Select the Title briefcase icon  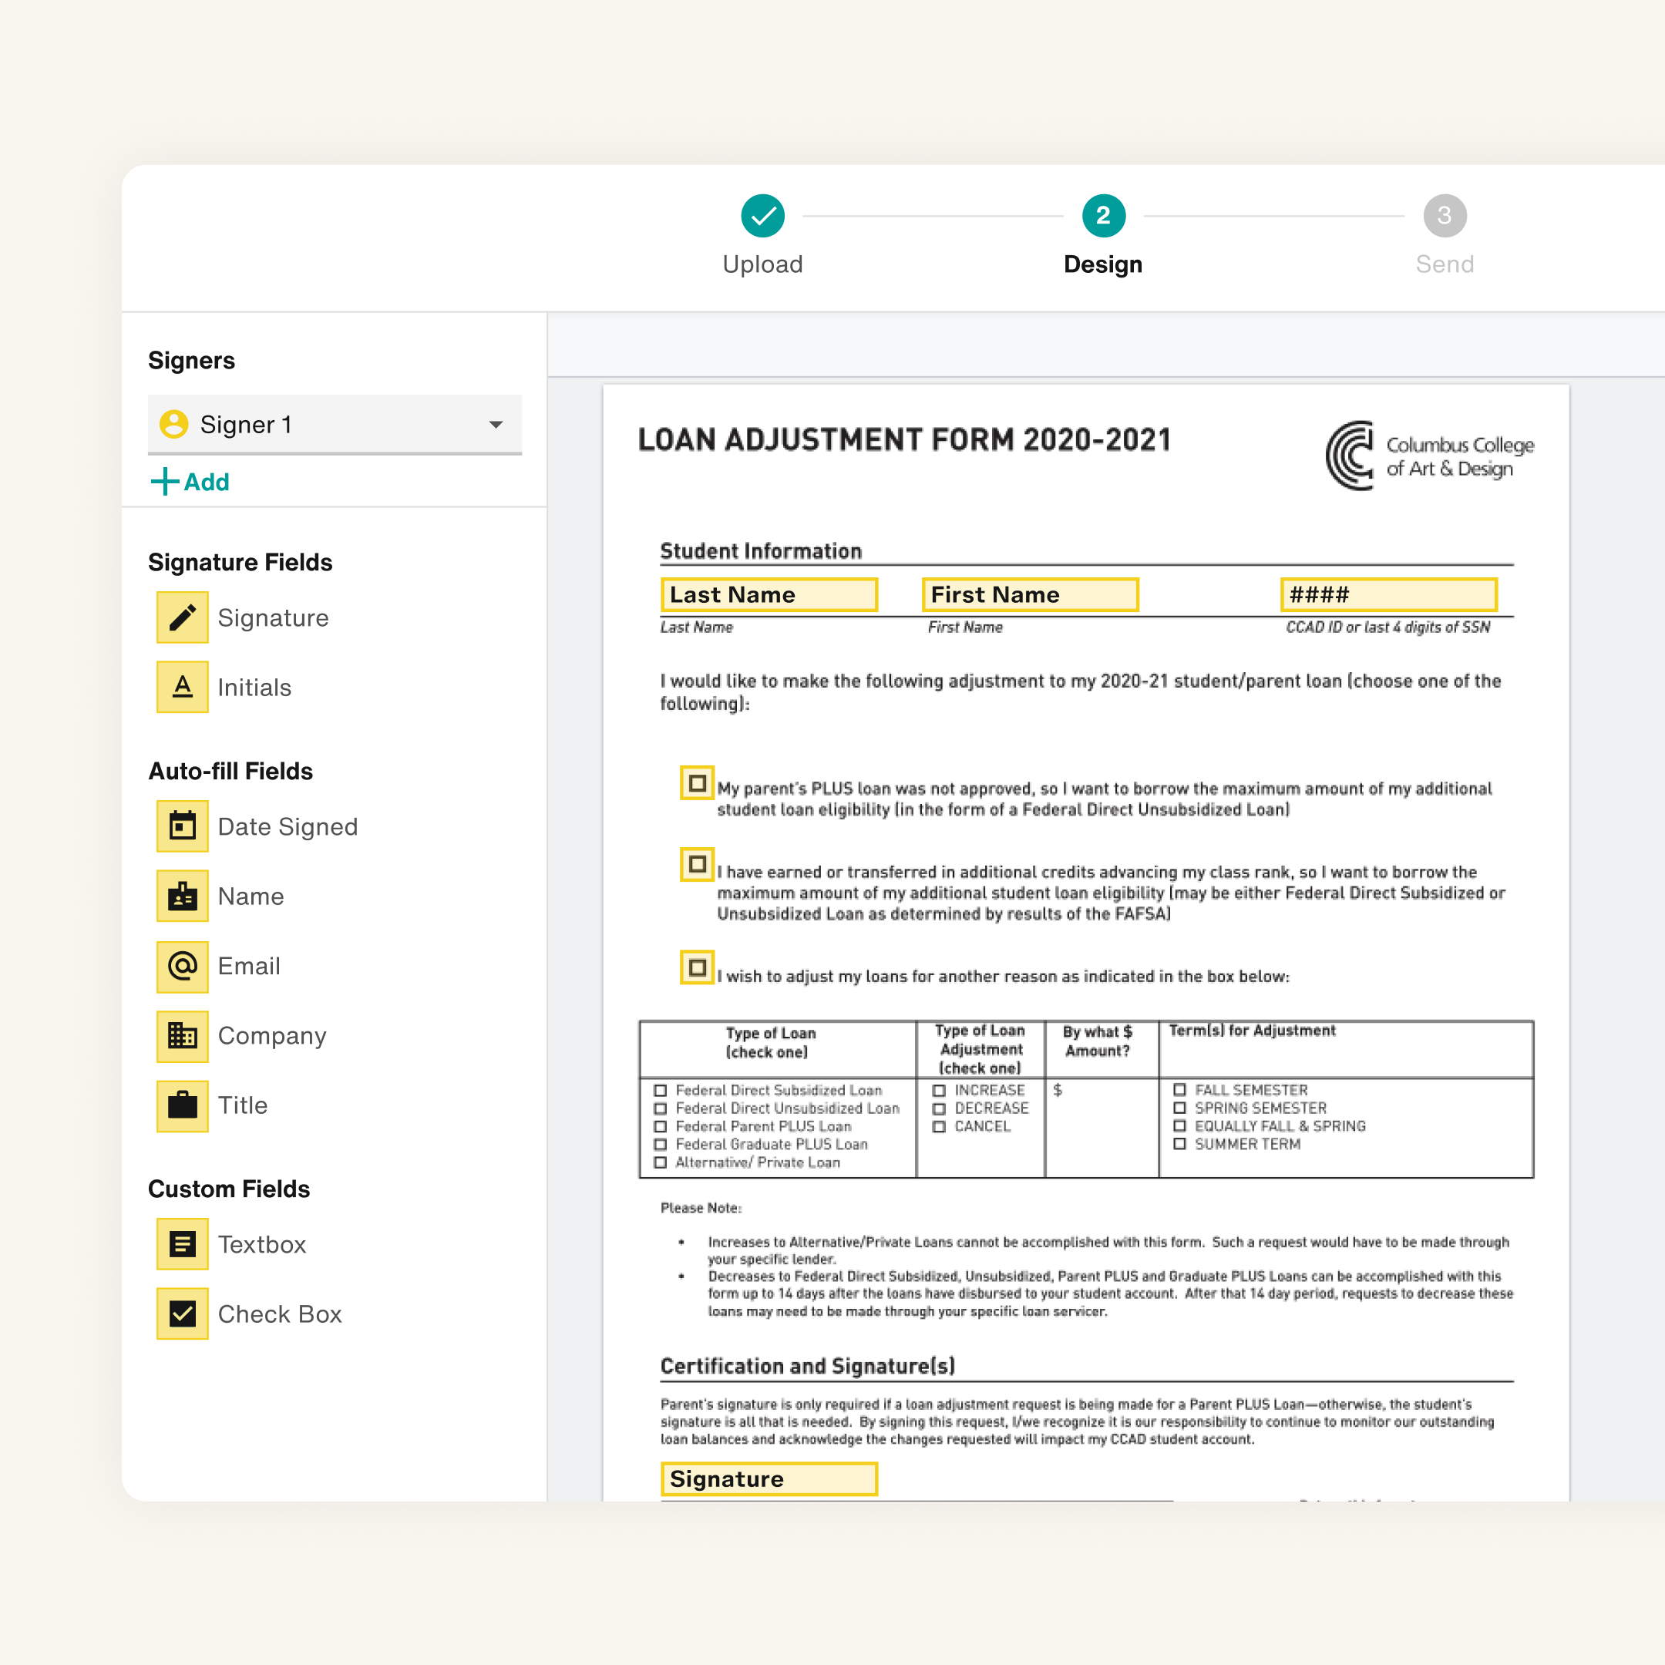(x=182, y=1105)
